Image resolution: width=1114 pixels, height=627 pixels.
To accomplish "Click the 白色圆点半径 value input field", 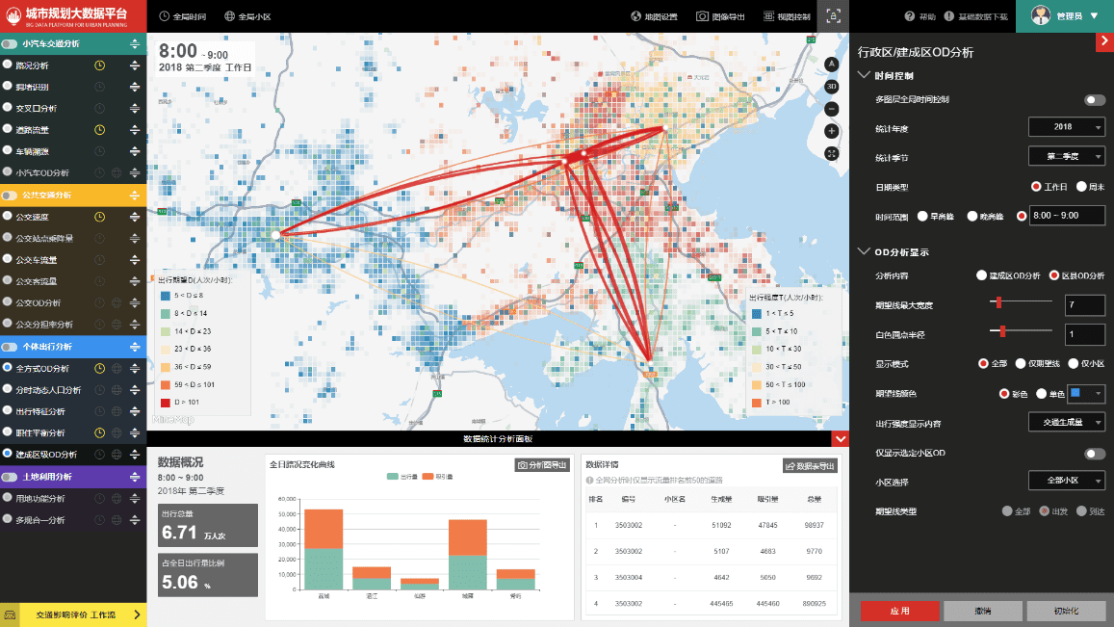I will [1084, 334].
